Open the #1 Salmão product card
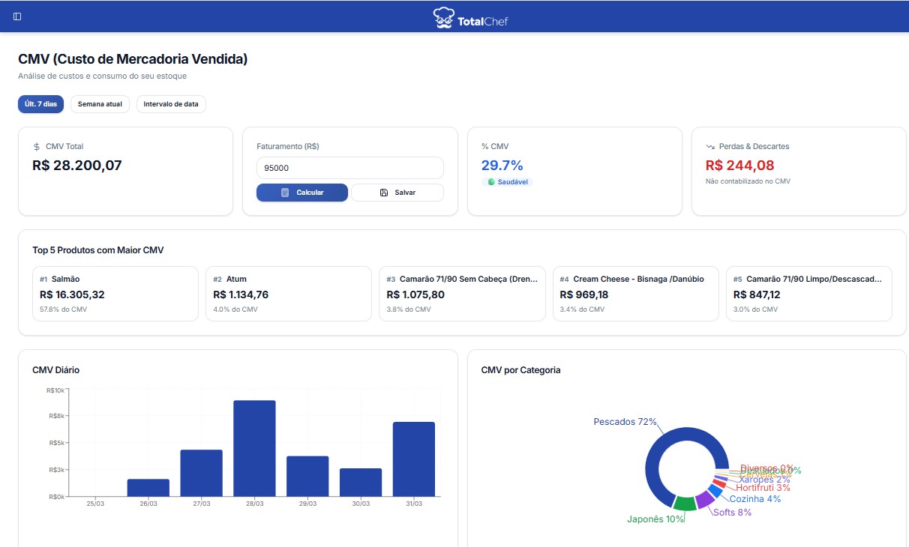The height and width of the screenshot is (547, 909). point(115,294)
